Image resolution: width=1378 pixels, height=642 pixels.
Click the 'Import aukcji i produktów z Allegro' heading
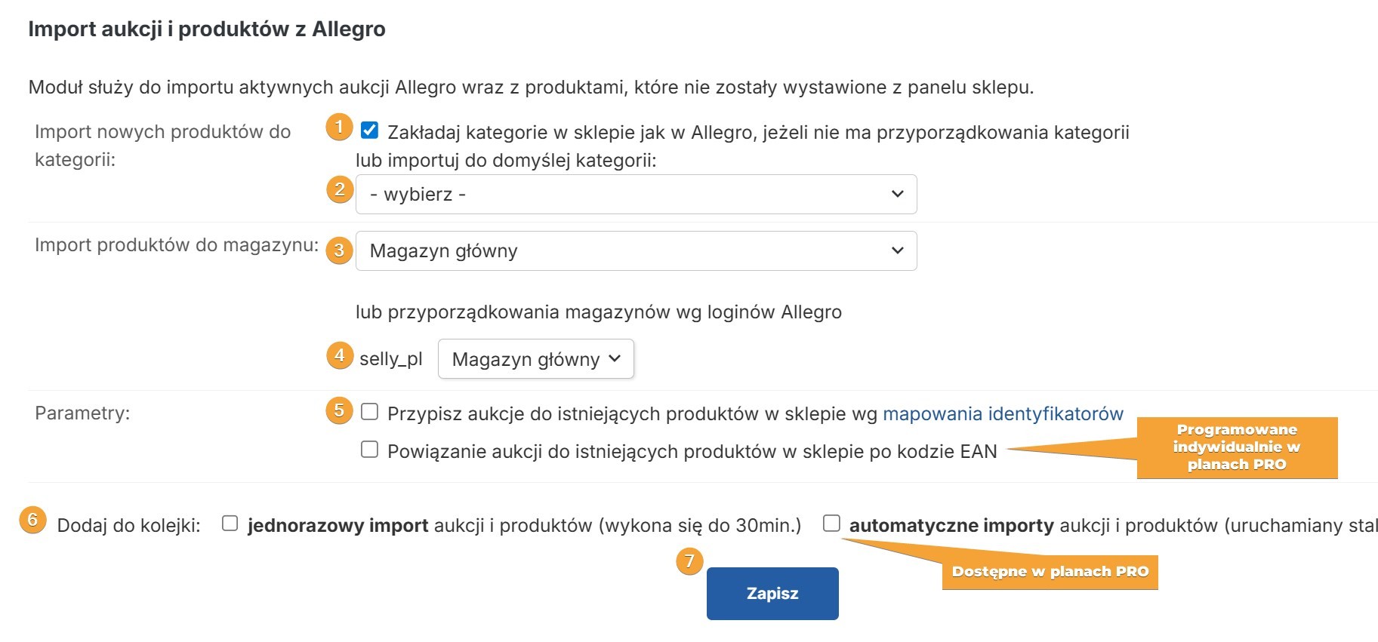tap(207, 29)
